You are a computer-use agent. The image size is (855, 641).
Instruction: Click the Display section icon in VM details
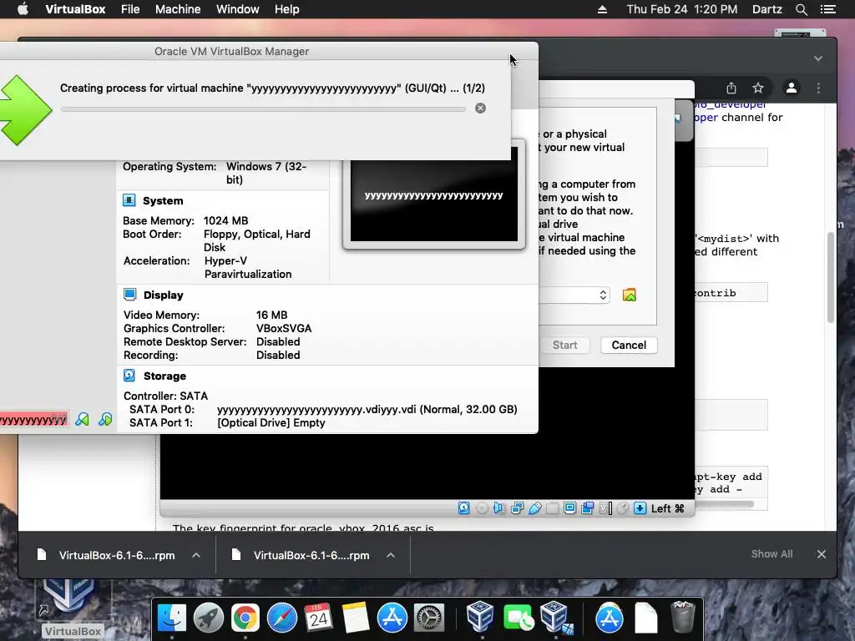pos(129,295)
